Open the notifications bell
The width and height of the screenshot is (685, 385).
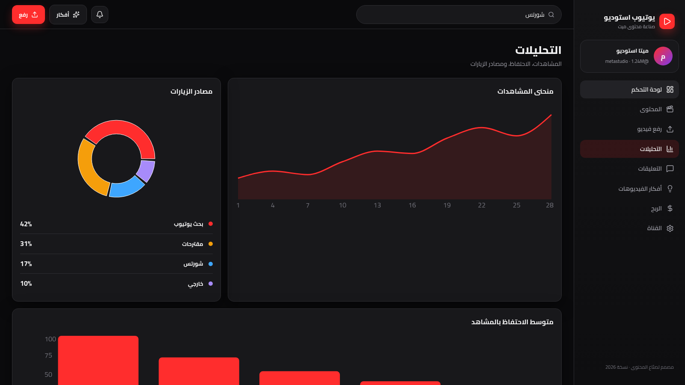coord(100,15)
